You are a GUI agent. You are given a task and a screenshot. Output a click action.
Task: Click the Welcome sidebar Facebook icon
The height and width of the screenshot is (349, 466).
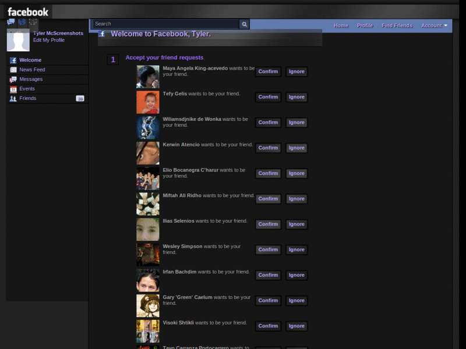coord(13,60)
